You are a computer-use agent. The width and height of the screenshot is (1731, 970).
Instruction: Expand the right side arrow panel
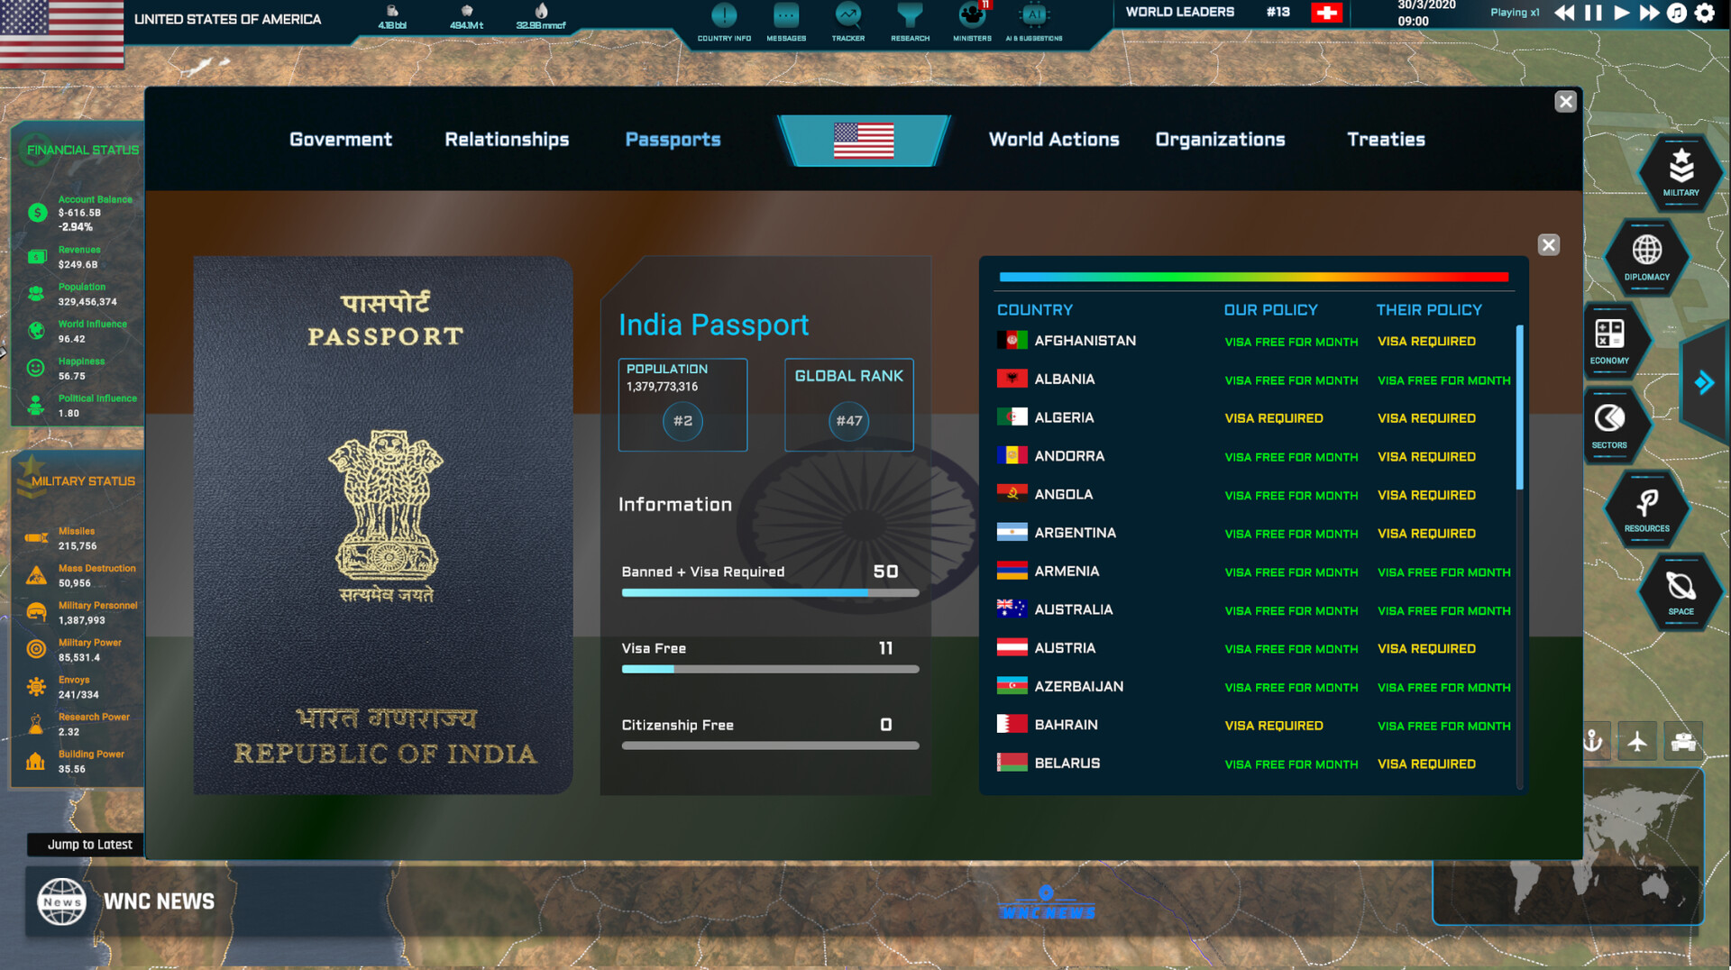pyautogui.click(x=1704, y=383)
